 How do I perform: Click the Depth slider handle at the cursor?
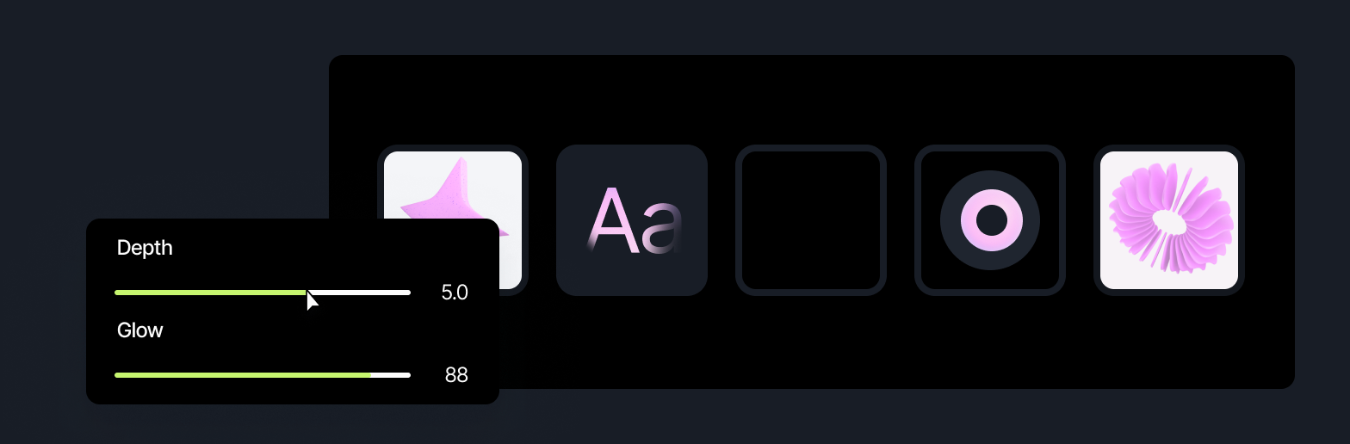tap(308, 293)
